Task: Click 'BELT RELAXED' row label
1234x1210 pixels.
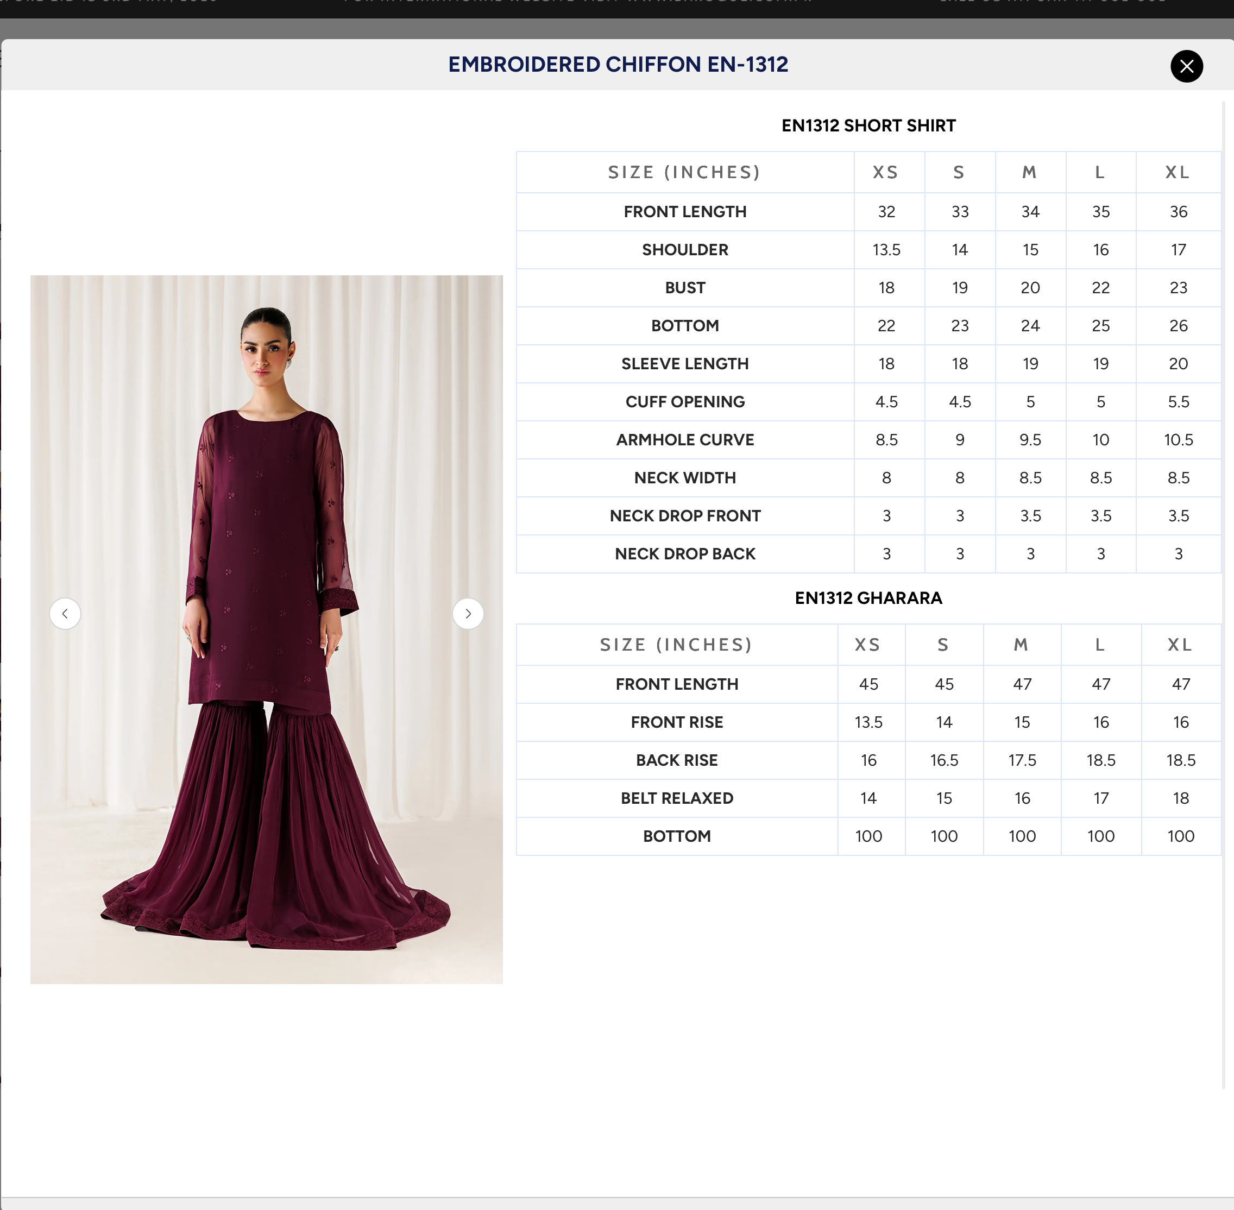Action: point(677,798)
